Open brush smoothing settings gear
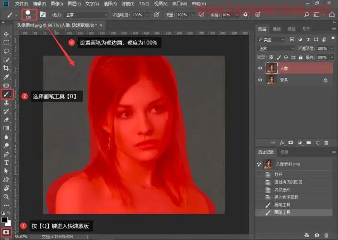The height and width of the screenshot is (240, 338). (245, 15)
